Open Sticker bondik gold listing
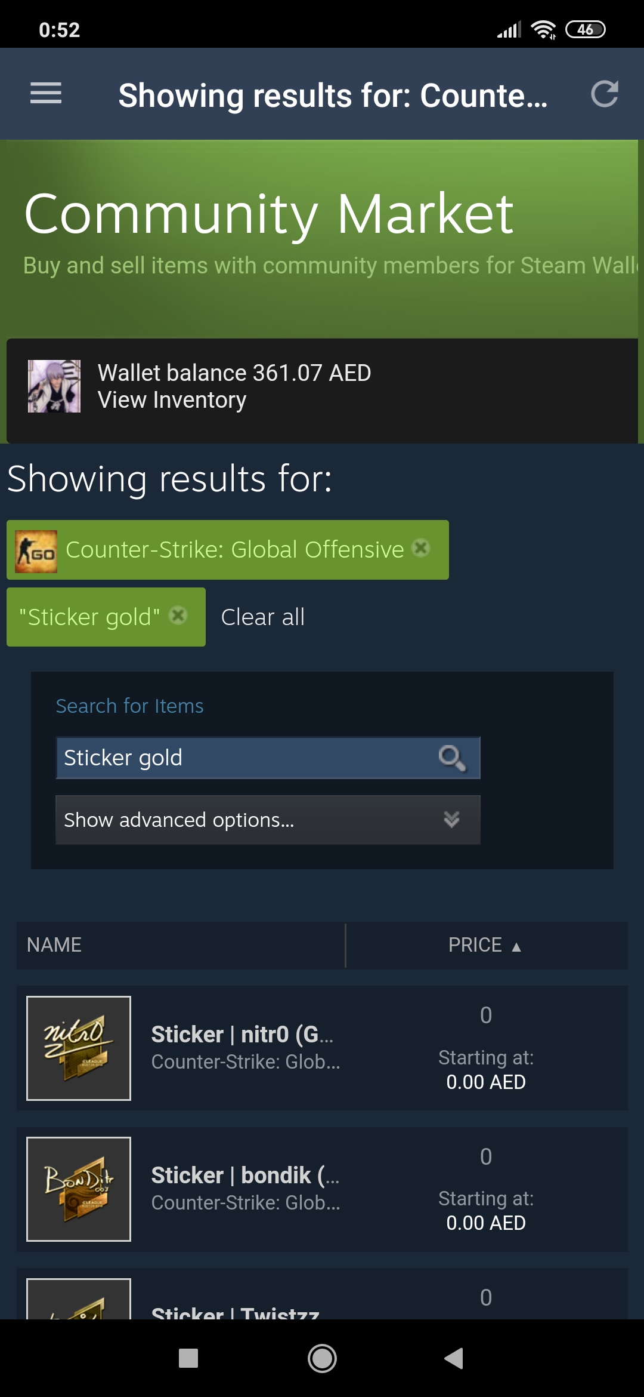 [322, 1189]
